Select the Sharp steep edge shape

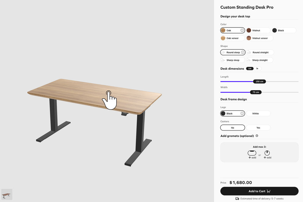point(233,60)
